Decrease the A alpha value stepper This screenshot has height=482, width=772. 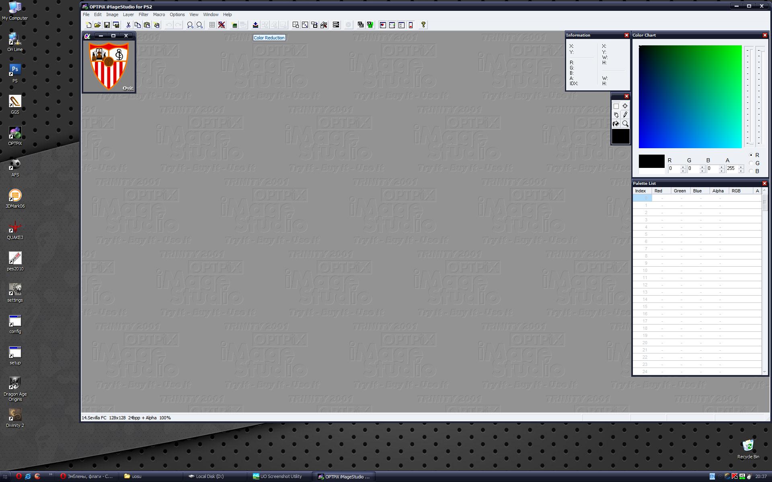pyautogui.click(x=741, y=171)
